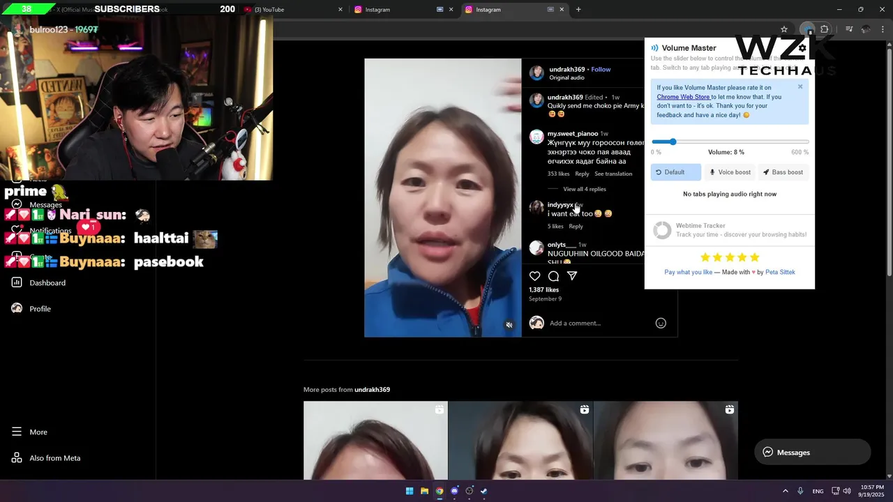Viewport: 893px width, 502px height.
Task: Close the YouTube tab
Action: 340,10
